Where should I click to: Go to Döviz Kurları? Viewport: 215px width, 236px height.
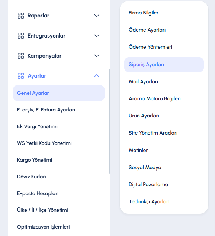[x=32, y=177]
